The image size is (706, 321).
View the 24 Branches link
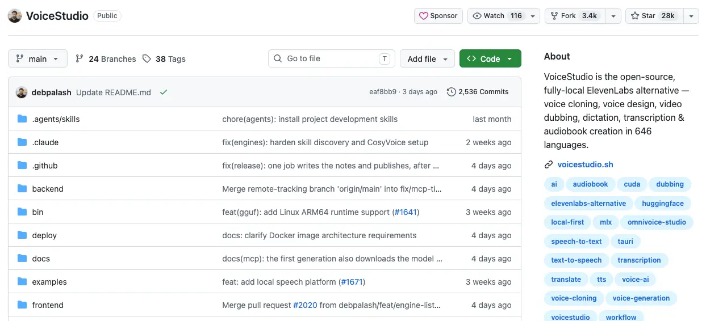point(106,59)
